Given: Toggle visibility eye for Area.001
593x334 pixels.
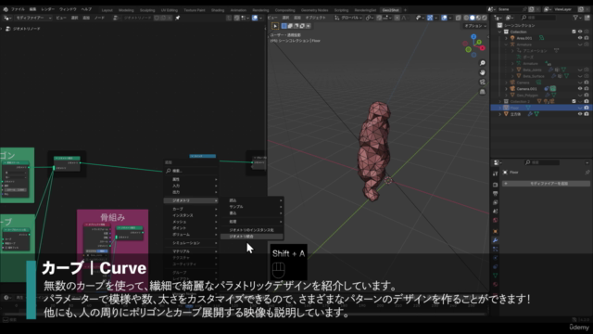Looking at the screenshot, I should (x=580, y=38).
